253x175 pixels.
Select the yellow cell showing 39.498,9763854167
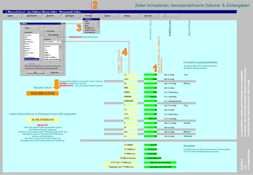43,120
